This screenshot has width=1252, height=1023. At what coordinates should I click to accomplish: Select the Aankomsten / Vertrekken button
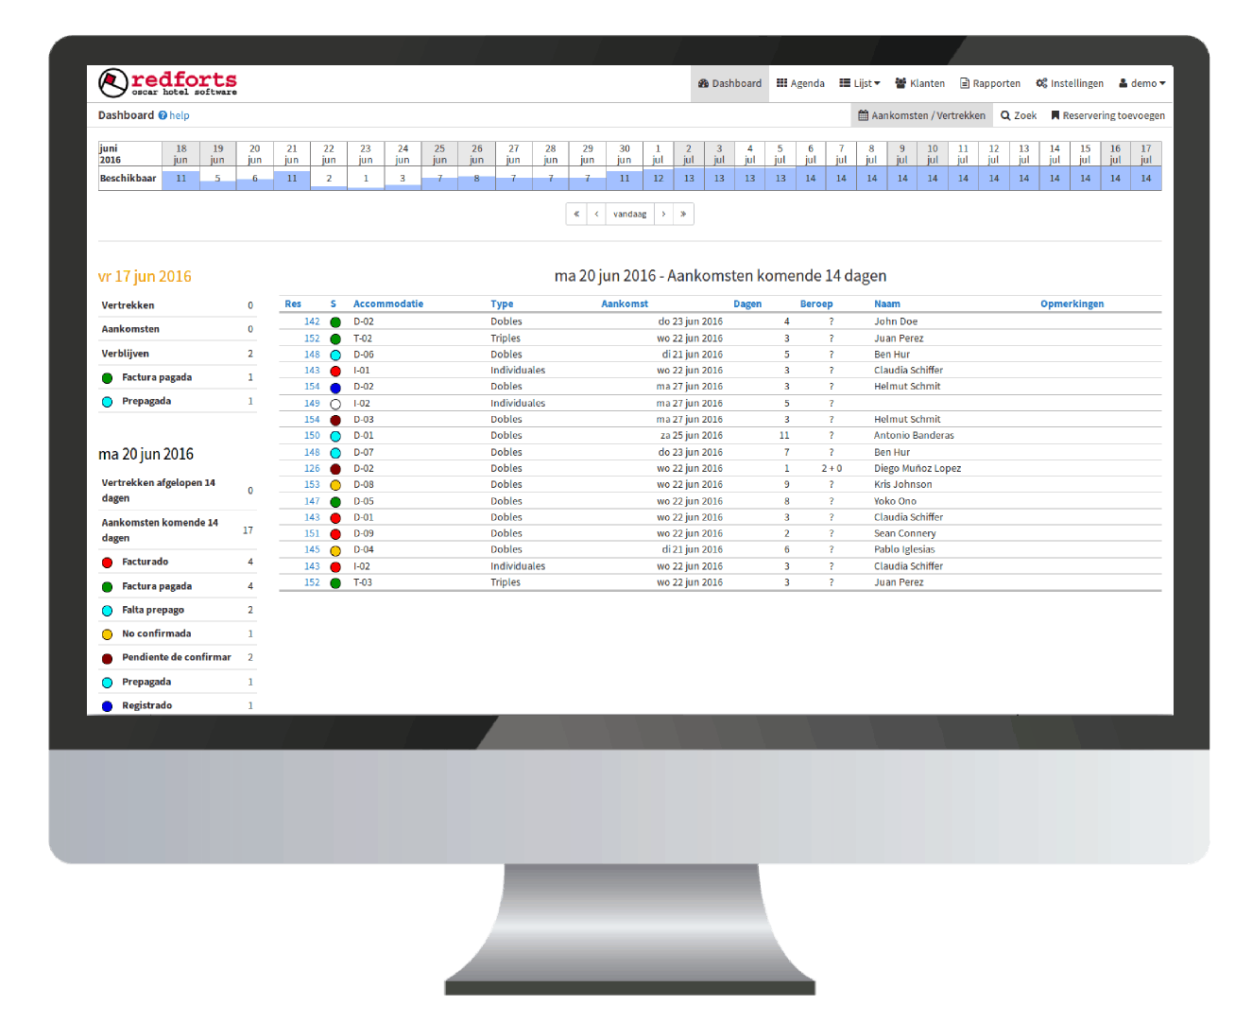coord(921,115)
